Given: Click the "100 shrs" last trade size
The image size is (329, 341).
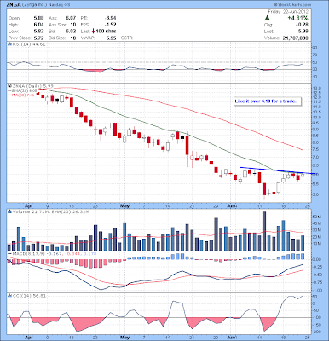Looking at the screenshot, I should pos(106,32).
